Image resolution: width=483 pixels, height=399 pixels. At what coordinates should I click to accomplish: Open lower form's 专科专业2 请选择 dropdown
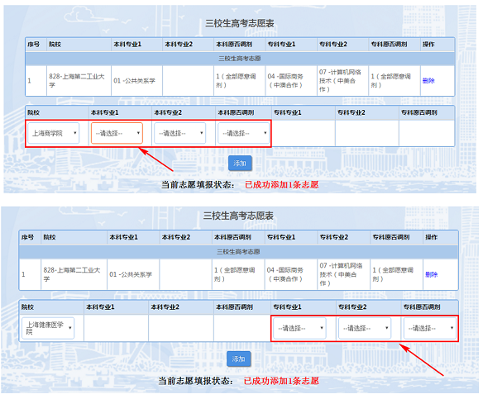365,328
